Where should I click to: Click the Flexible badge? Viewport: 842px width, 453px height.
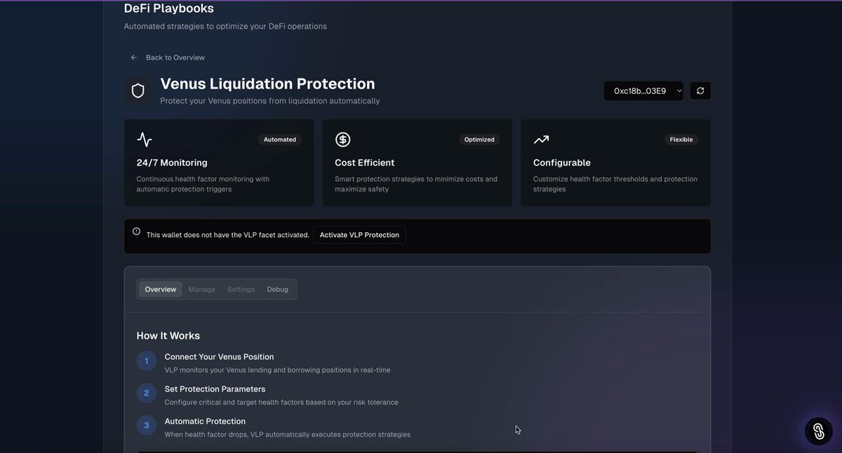click(x=681, y=140)
